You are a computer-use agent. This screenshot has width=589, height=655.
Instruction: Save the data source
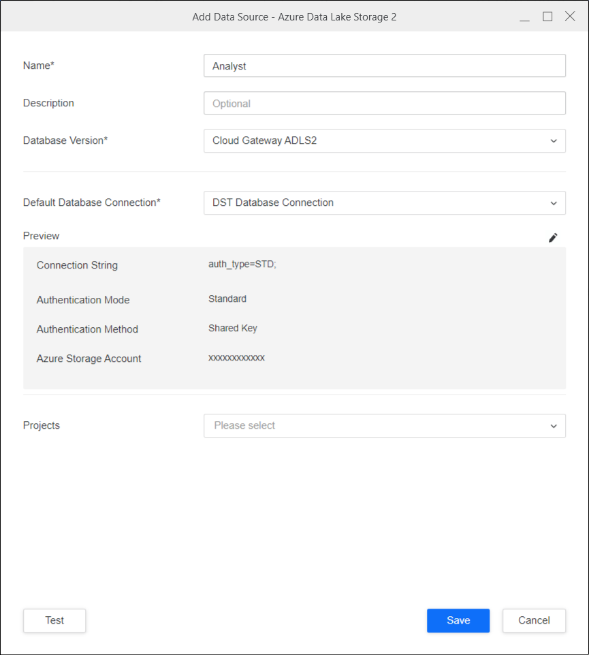tap(458, 620)
